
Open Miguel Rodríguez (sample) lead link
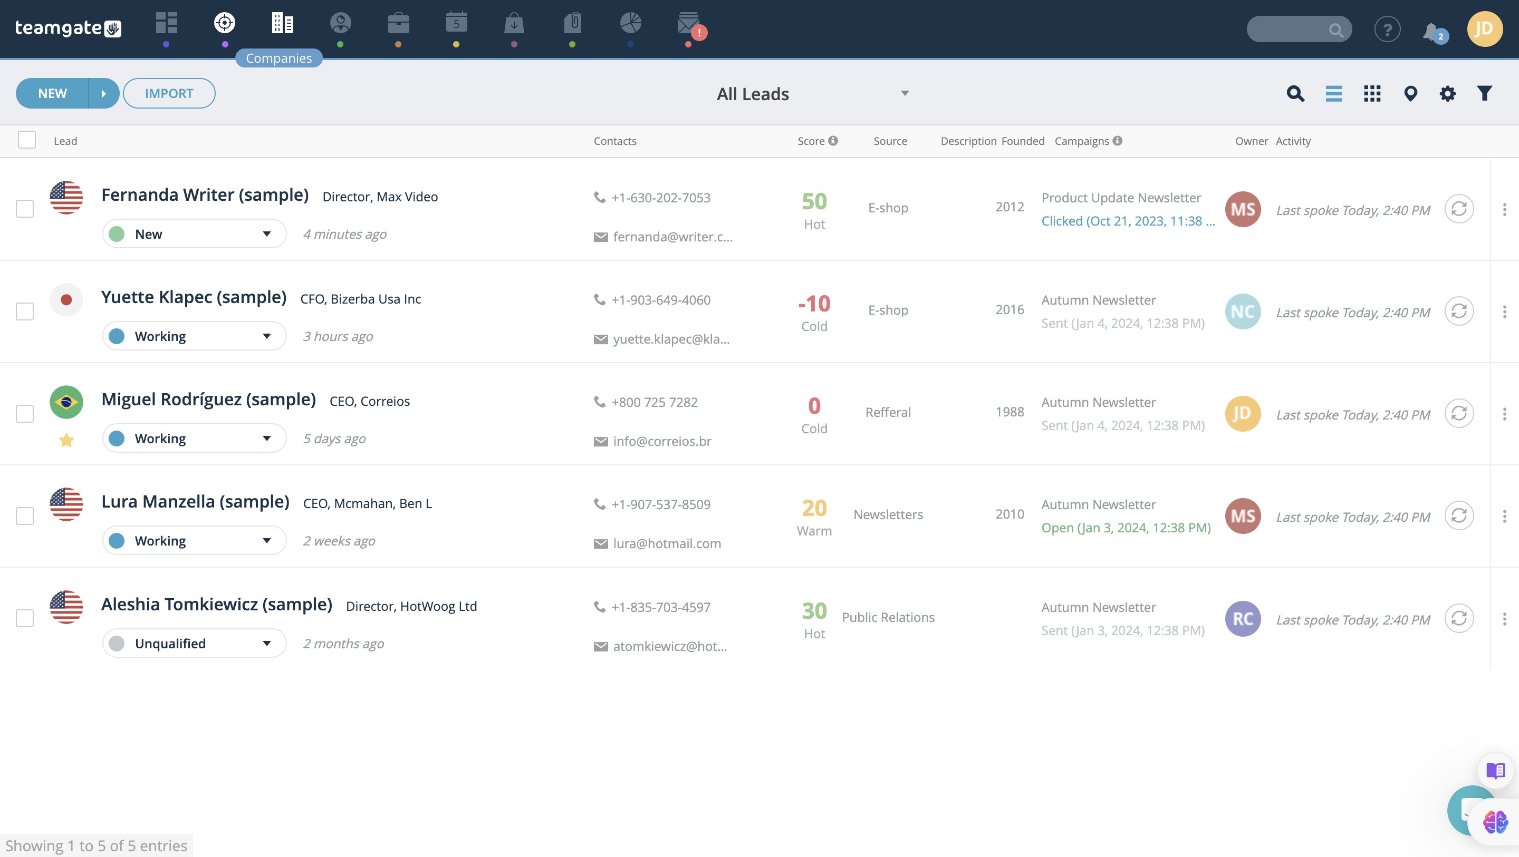tap(208, 400)
